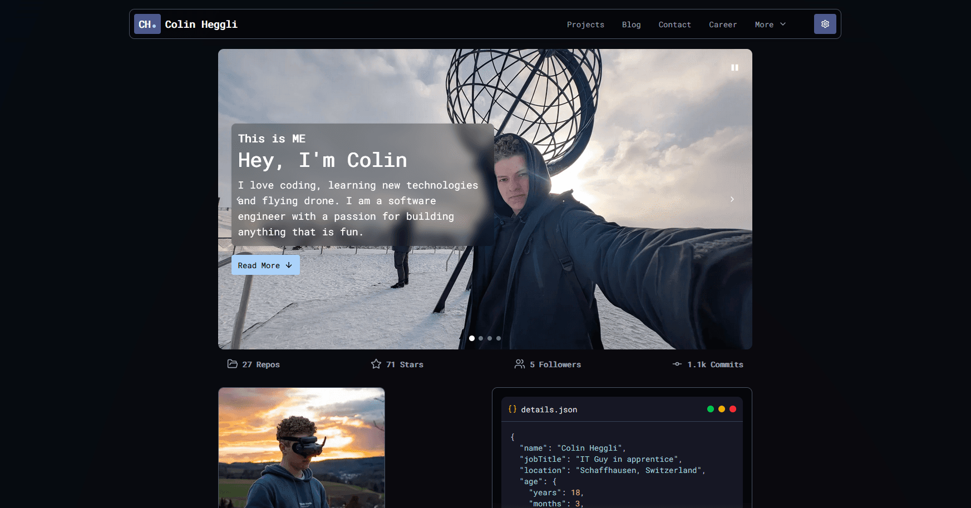Click the Colin Heggli site title
Screen dimensions: 971x508
[201, 24]
